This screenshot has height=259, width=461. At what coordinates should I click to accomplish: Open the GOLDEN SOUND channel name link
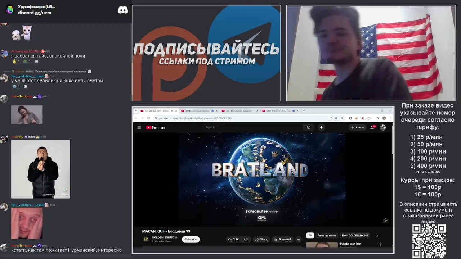click(x=163, y=237)
